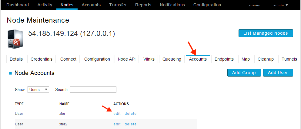Open the Reports section
The width and height of the screenshot is (301, 129).
click(143, 5)
